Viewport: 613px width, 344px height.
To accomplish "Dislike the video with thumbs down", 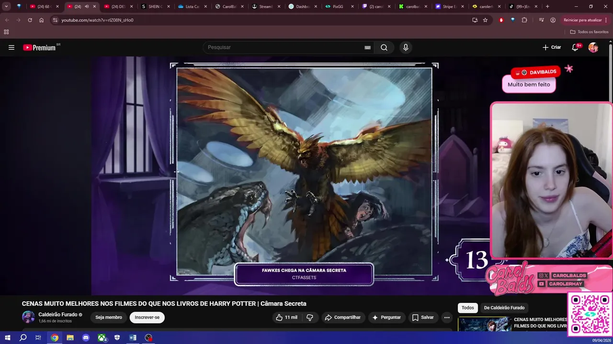I will click(310, 317).
